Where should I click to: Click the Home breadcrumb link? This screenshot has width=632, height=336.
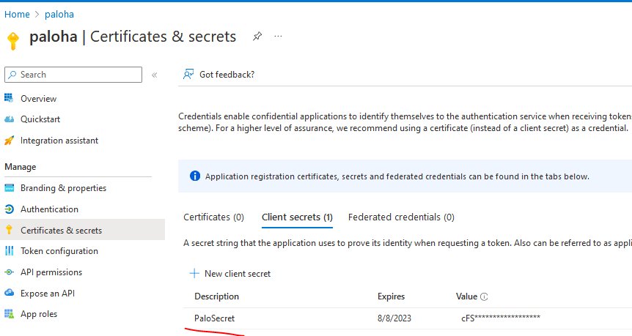pos(17,14)
